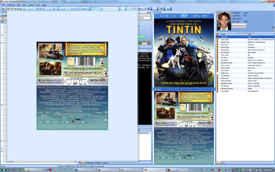Open the Blu-ray Chrome taskbar window

pos(131,170)
